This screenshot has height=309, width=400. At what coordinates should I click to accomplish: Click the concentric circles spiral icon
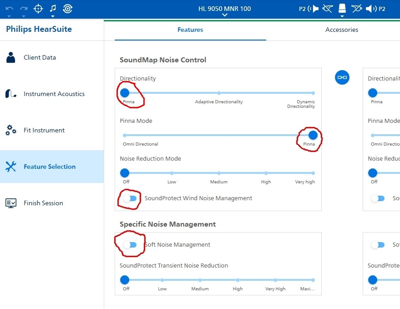(68, 9)
